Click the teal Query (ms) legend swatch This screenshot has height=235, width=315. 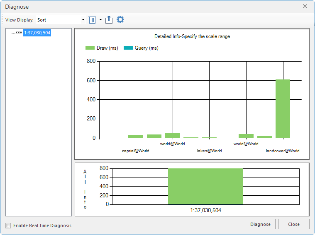[x=128, y=48]
